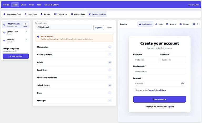Click the First name input field
This screenshot has height=123, width=202.
pos(146,60)
